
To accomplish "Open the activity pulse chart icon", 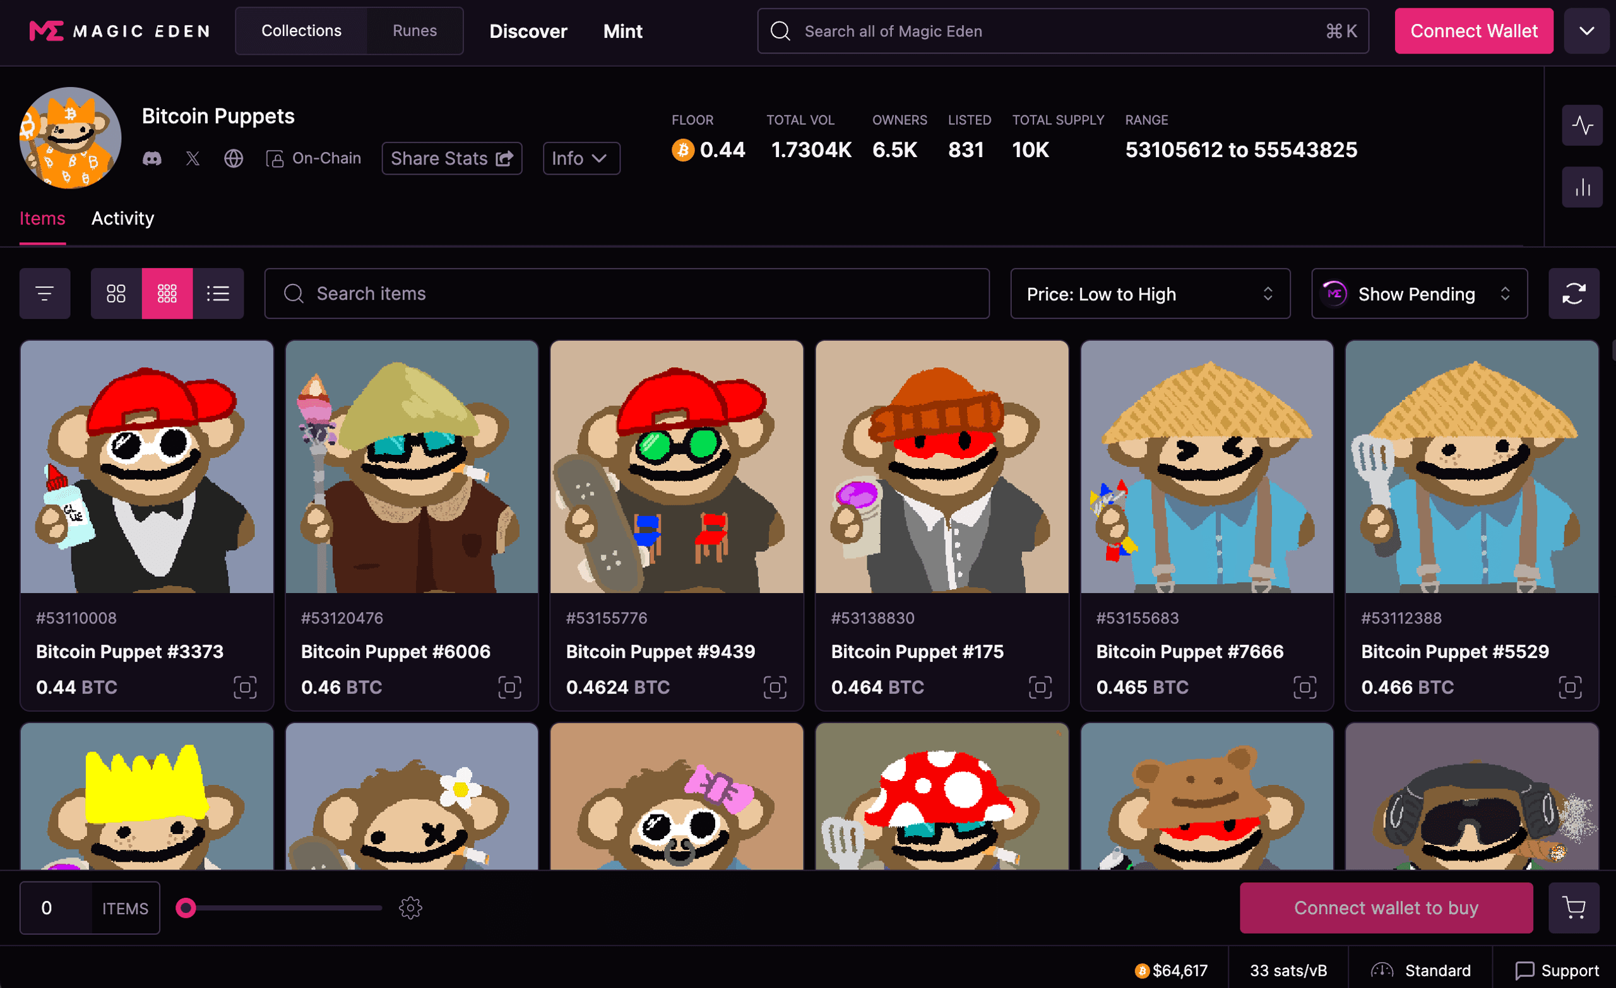I will (1582, 125).
